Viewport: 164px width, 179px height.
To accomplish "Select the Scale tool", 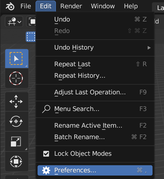I will click(x=17, y=141).
